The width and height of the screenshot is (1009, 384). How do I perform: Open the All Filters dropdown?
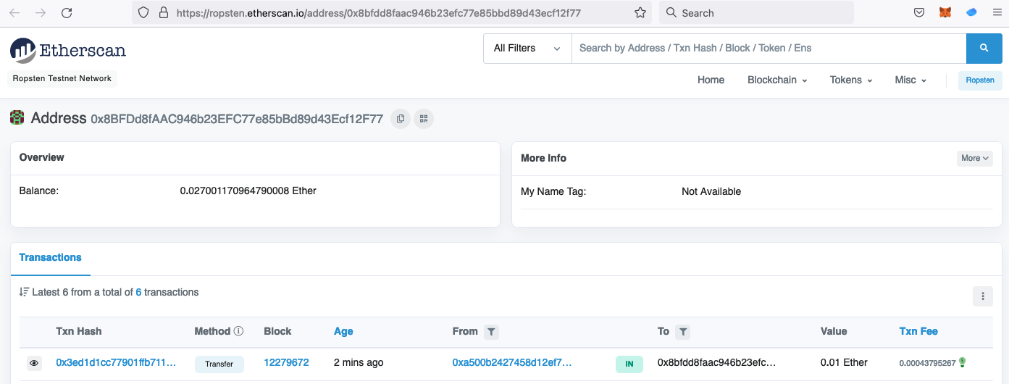point(527,48)
